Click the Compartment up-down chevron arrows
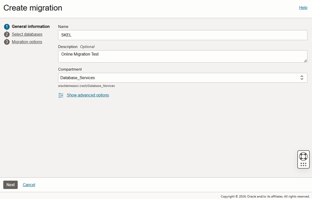This screenshot has width=312, height=199. (x=302, y=78)
